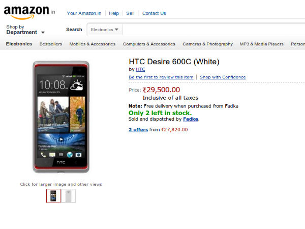The height and width of the screenshot is (229, 305).
Task: Open Mobiles & Accessories category
Action: tap(93, 44)
